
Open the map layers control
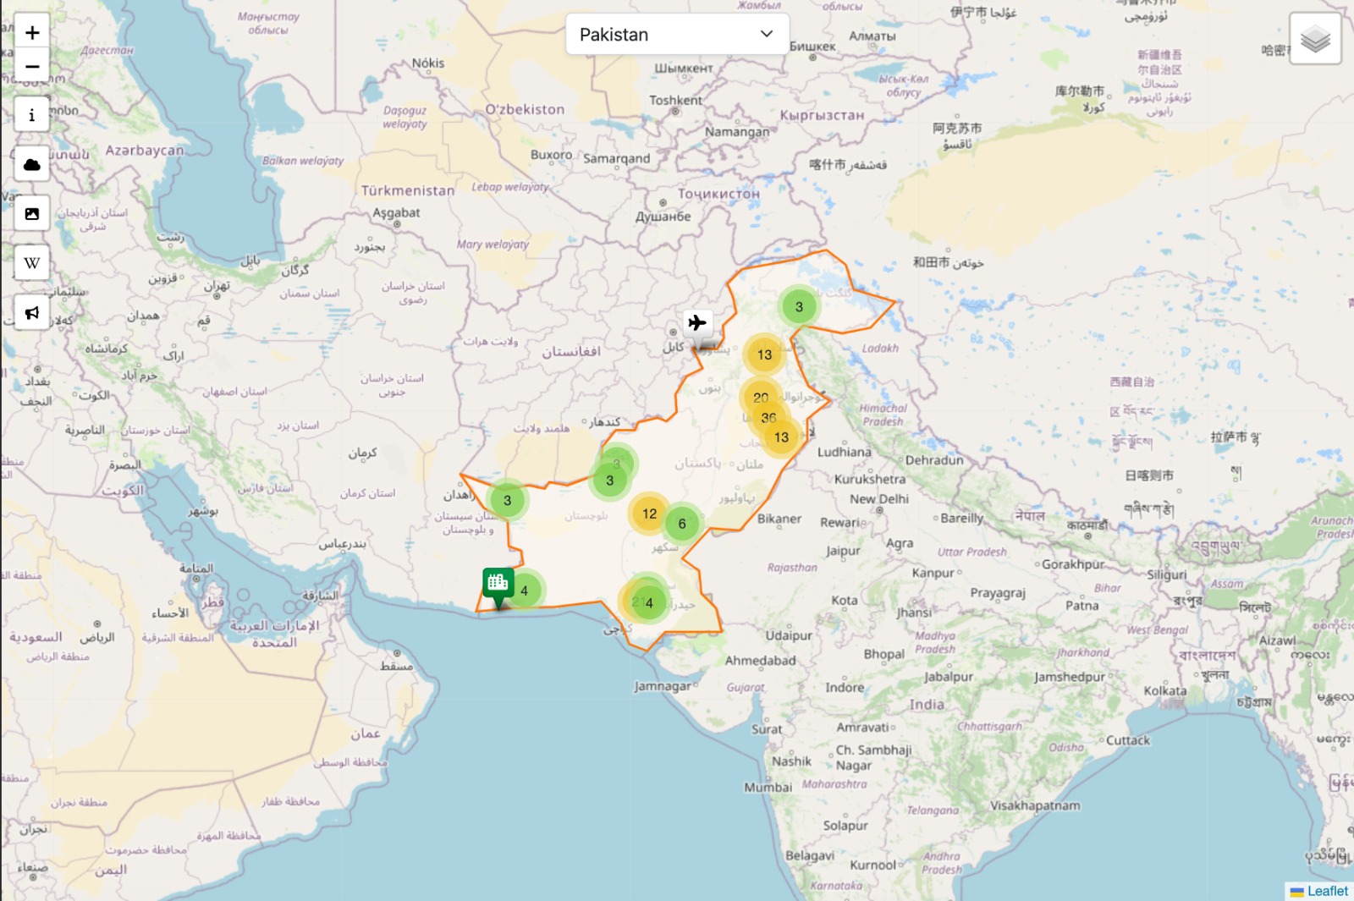point(1315,39)
